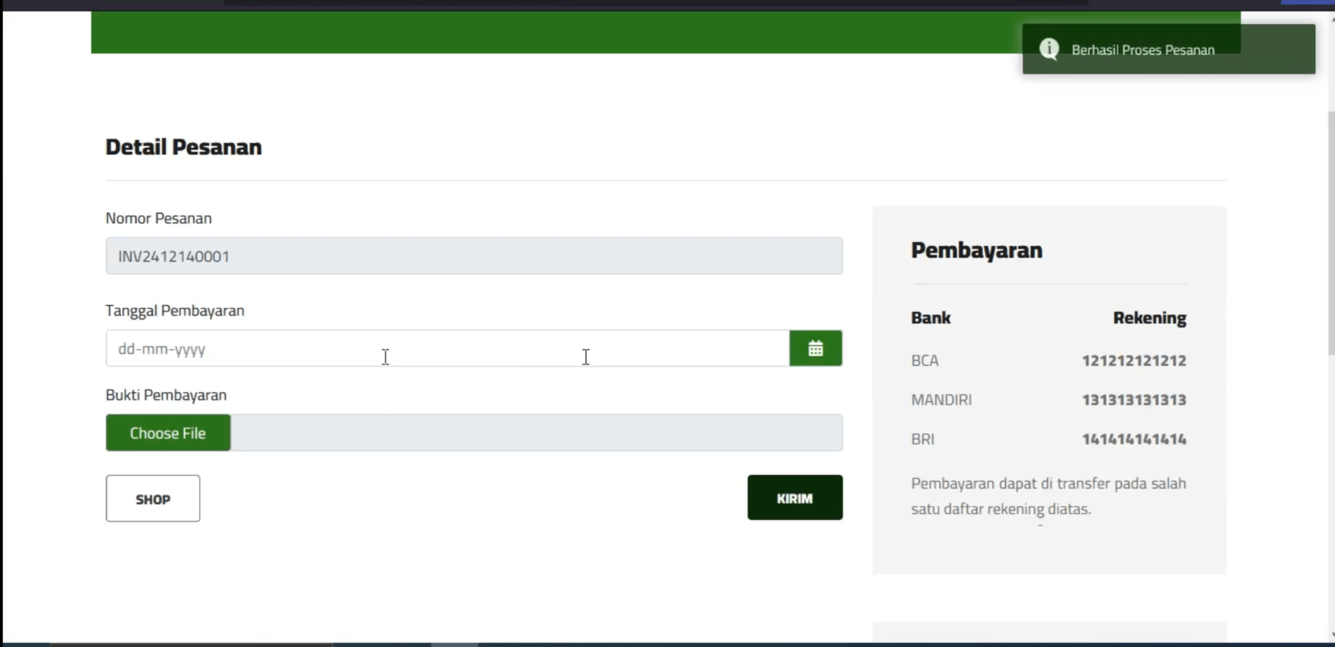
Task: Click the 'Detail Pesanan' heading
Action: tap(183, 147)
